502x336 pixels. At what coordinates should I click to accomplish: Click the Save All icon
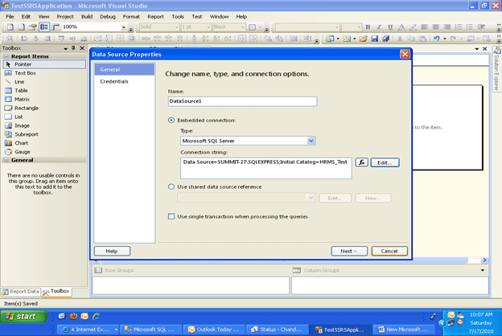(x=386, y=39)
